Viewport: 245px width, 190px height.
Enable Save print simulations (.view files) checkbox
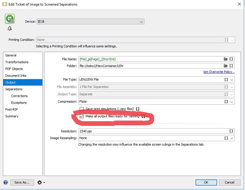(x=81, y=109)
